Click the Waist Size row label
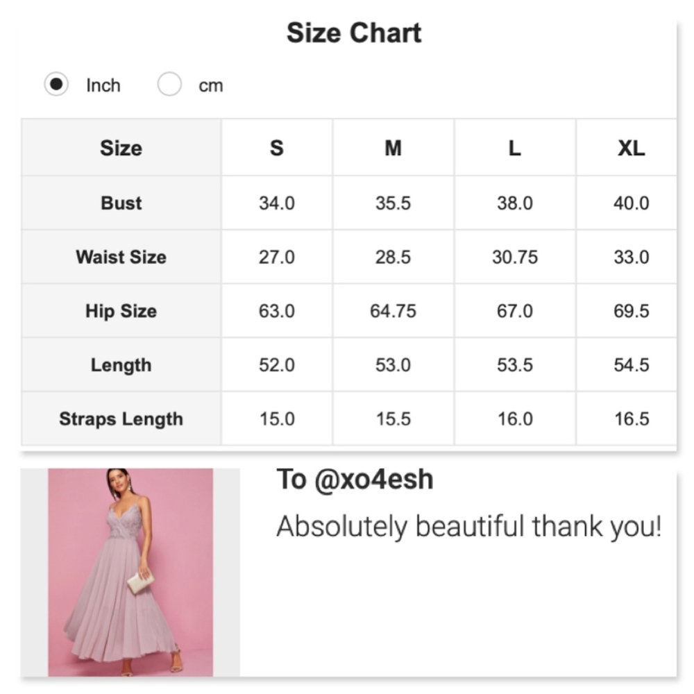This screenshot has height=694, width=694. pyautogui.click(x=121, y=257)
